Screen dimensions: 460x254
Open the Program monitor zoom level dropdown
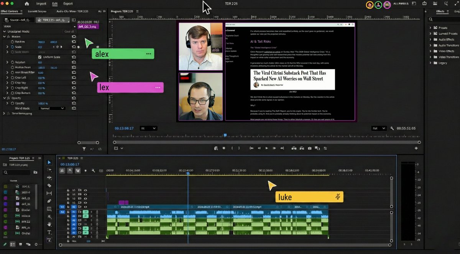[148, 129]
